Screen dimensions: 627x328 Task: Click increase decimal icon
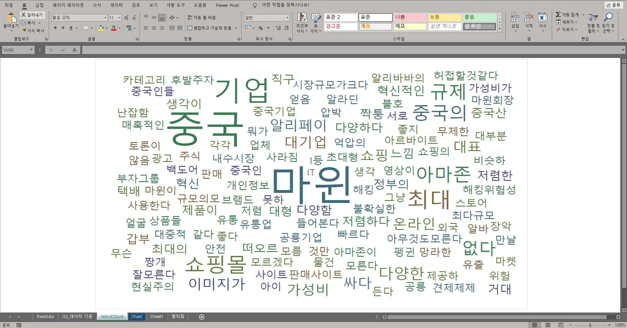tap(278, 28)
